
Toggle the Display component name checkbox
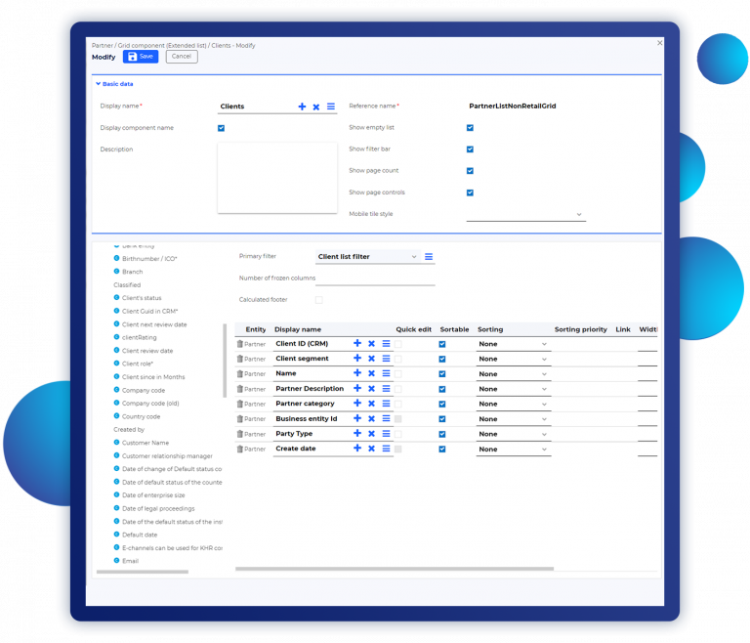pyautogui.click(x=221, y=128)
